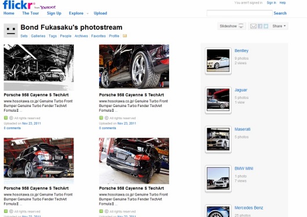The image size is (307, 217).
Task: Click the Yahoo! logo
Action: click(x=47, y=8)
